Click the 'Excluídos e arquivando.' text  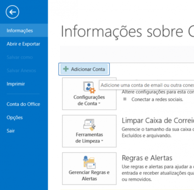147,136
